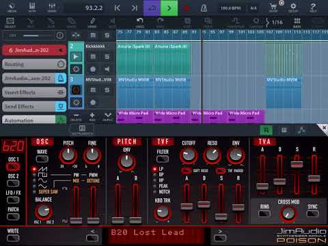Switch to the automation curve tab
This screenshot has width=328, height=246.
302,130
